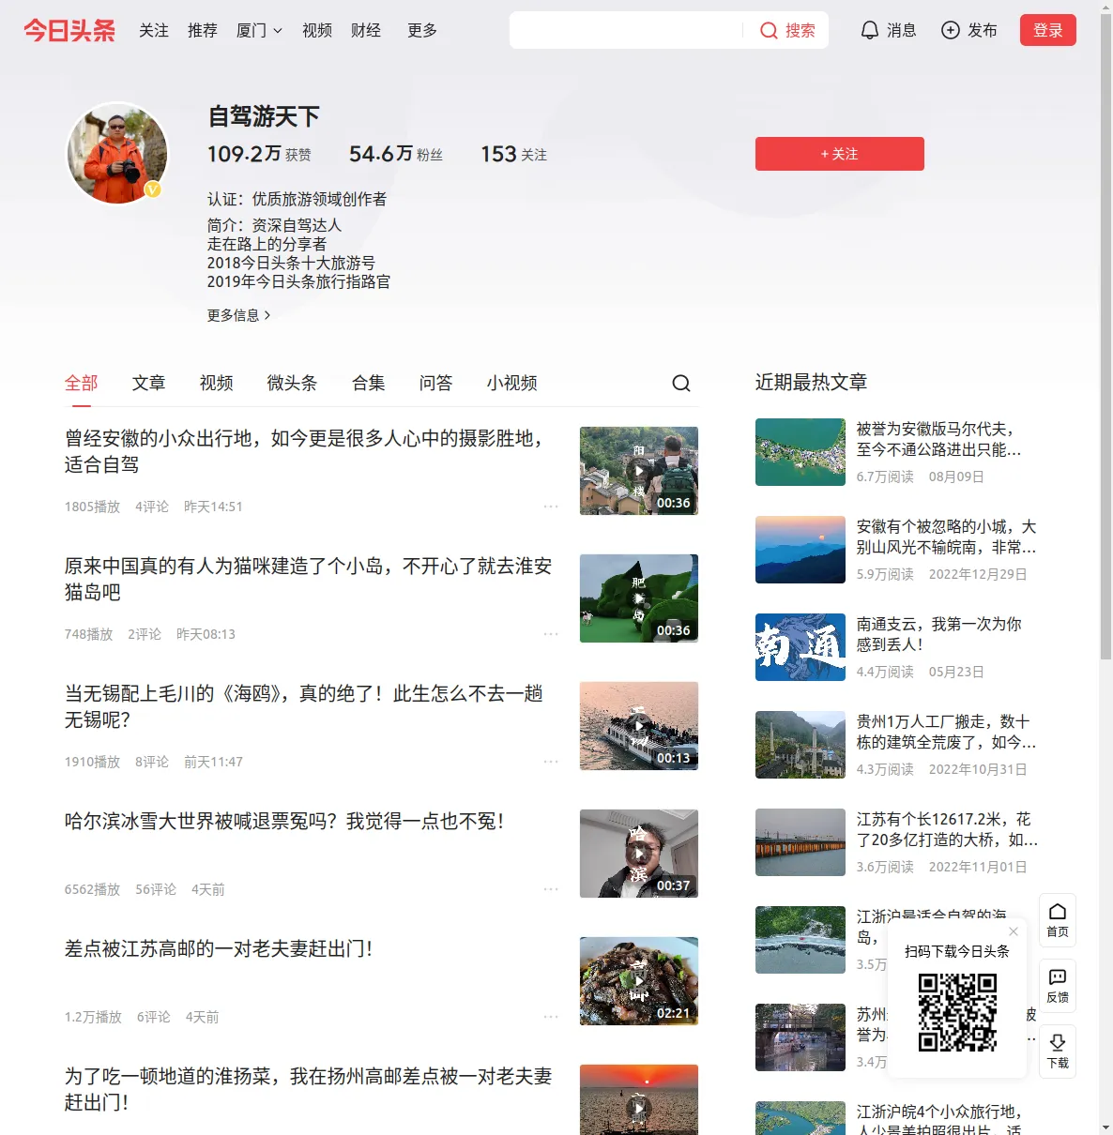Click the QR code image in popup
1113x1135 pixels.
click(957, 1012)
